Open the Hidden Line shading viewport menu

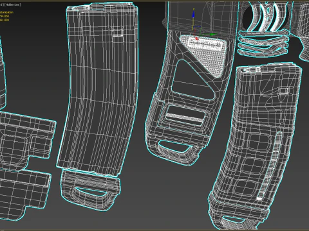point(12,4)
